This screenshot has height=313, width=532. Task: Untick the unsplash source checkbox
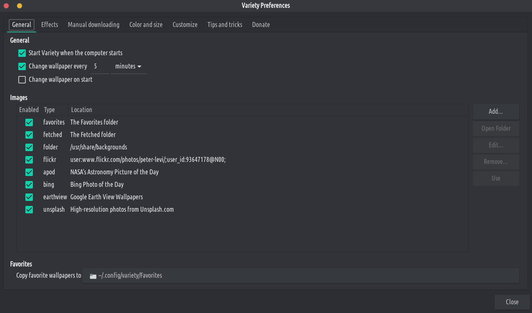(x=29, y=210)
